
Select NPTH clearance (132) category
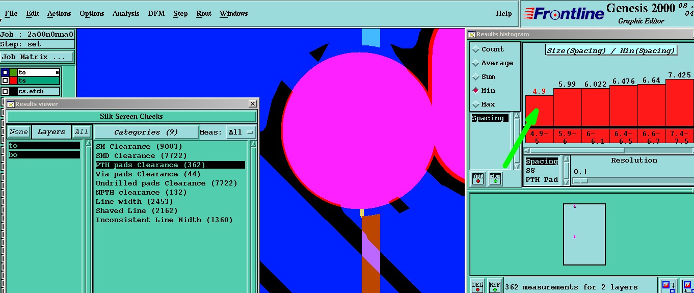click(x=170, y=193)
